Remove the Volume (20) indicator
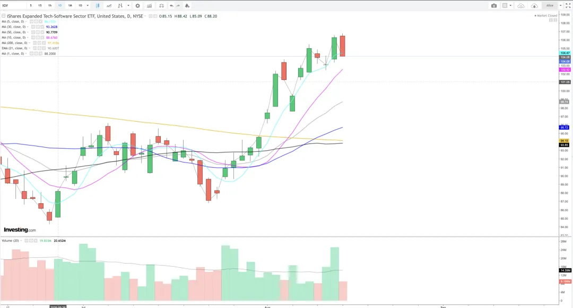The image size is (573, 308). (36, 241)
